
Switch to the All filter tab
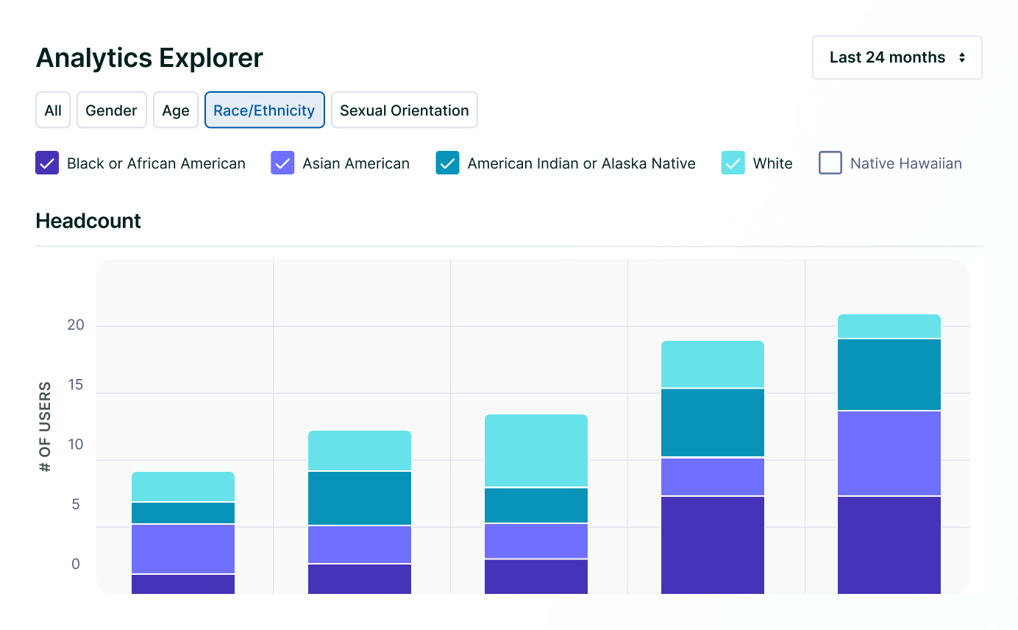pos(53,110)
